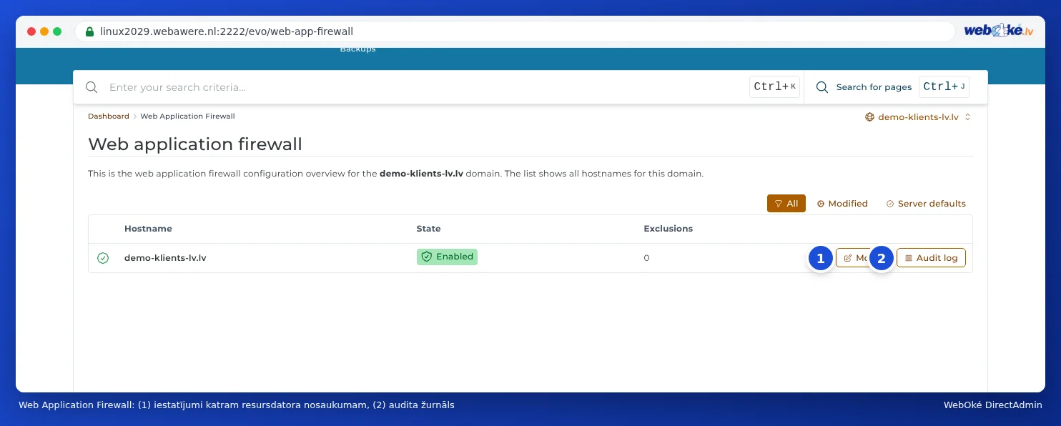Click the green check icon for demo-klients-lv.lv
This screenshot has width=1061, height=426.
(103, 258)
